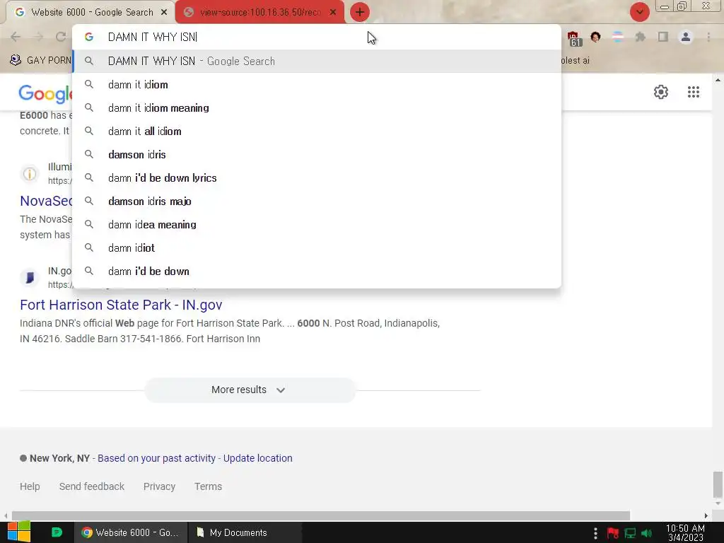Select 'DAMN IT WHY ISN - Google Search' suggestion
Screen dimensions: 724x543
317,61
